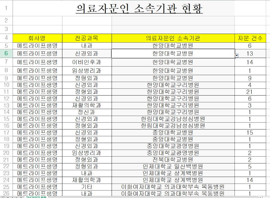
Task: Select row header 10
Action: tap(6, 85)
